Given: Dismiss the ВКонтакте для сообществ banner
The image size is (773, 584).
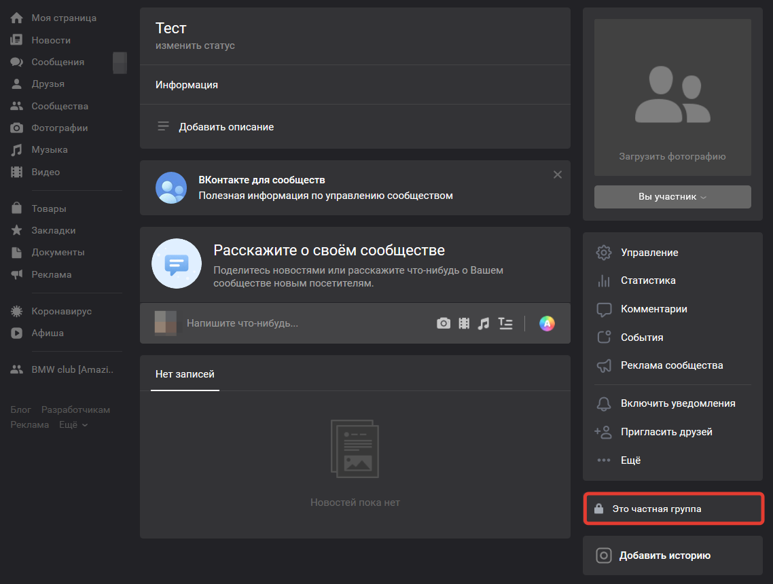Looking at the screenshot, I should (558, 175).
